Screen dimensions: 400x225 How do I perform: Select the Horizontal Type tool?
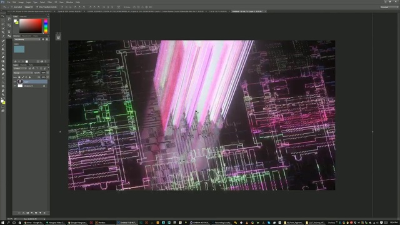pyautogui.click(x=3, y=77)
